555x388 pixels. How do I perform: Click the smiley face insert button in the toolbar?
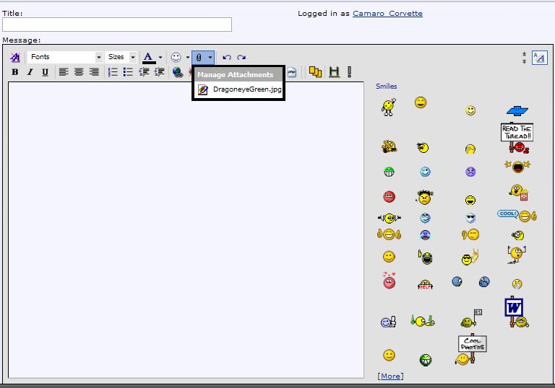pos(176,57)
